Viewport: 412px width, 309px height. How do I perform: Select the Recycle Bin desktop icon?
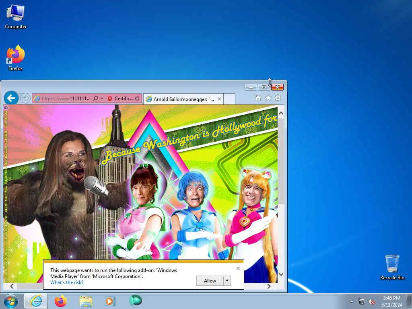point(392,267)
